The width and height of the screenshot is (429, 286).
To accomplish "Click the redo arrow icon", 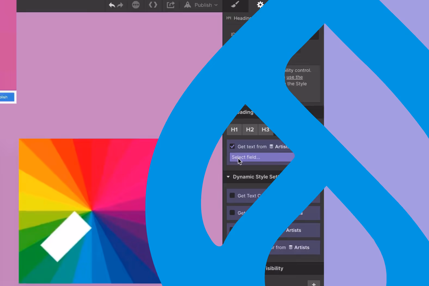I will point(120,5).
